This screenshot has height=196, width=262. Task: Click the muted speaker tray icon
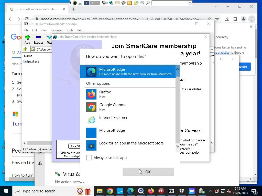pyautogui.click(x=229, y=191)
